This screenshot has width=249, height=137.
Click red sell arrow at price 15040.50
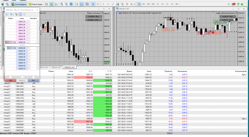(29, 42)
